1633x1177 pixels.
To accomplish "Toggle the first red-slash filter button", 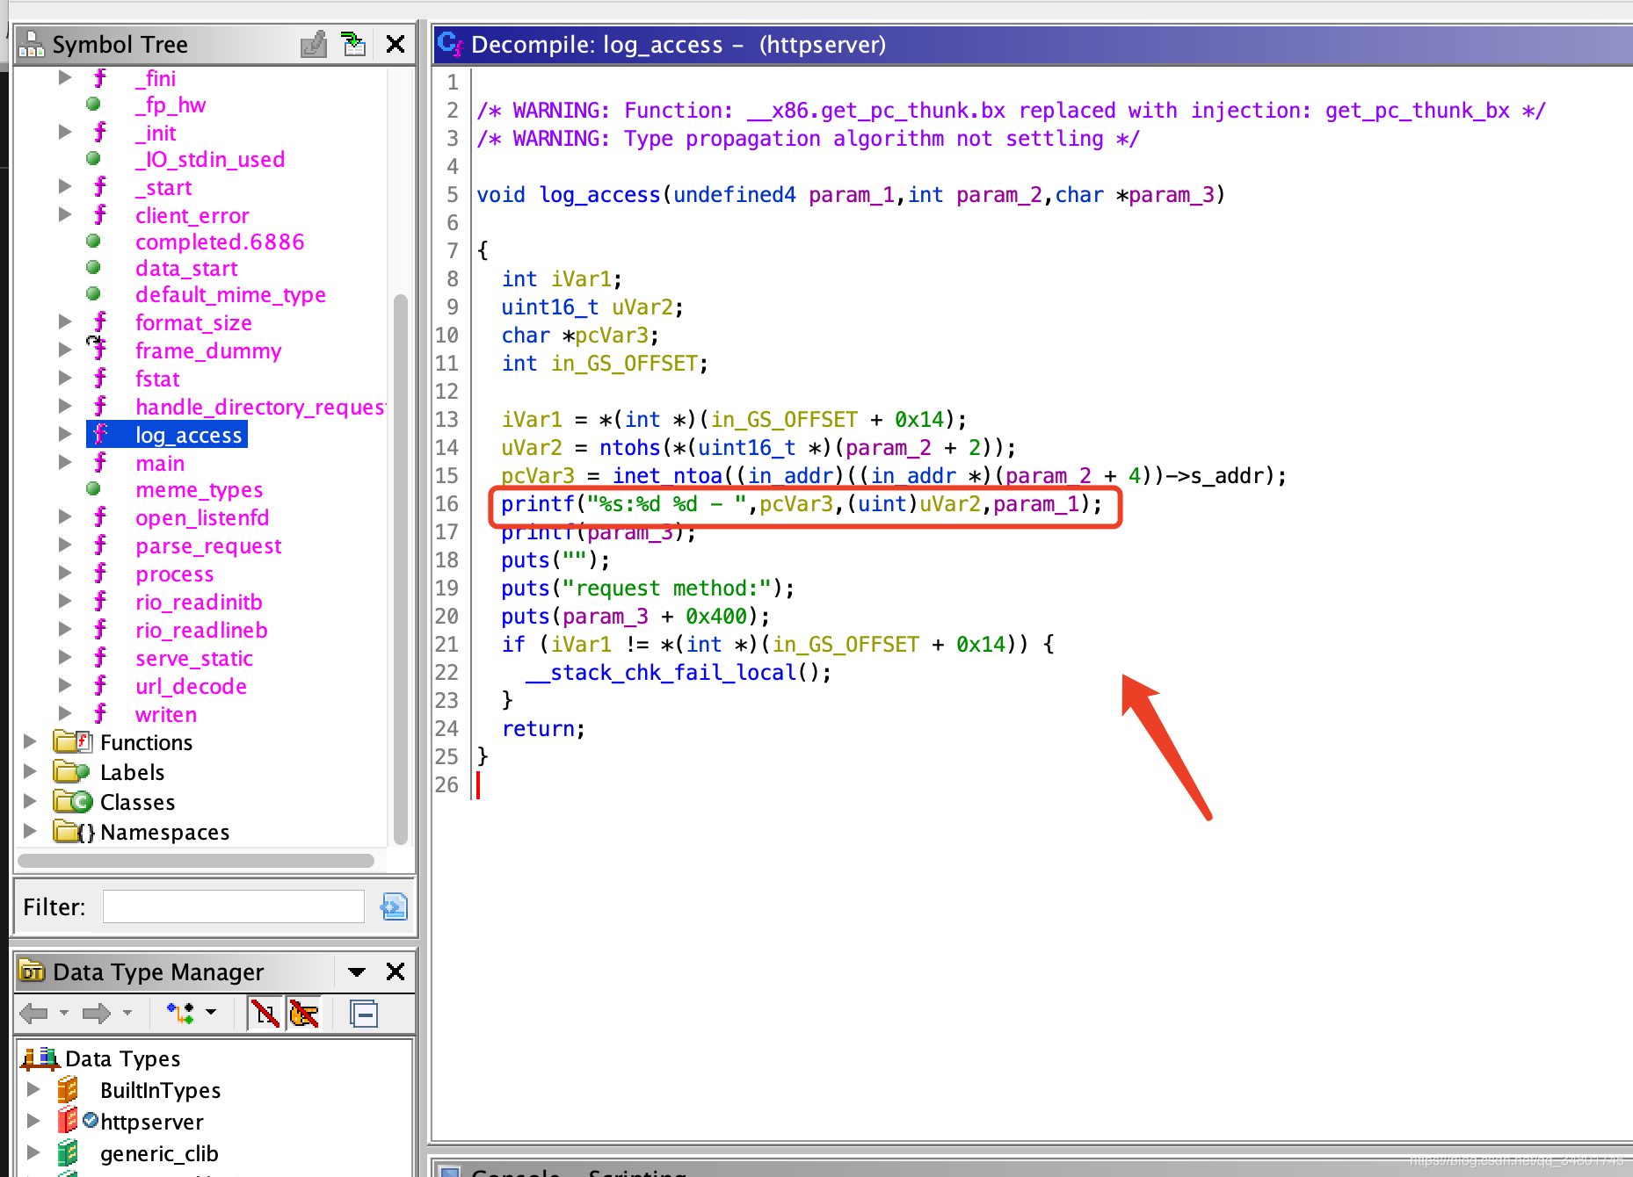I will click(x=265, y=1014).
